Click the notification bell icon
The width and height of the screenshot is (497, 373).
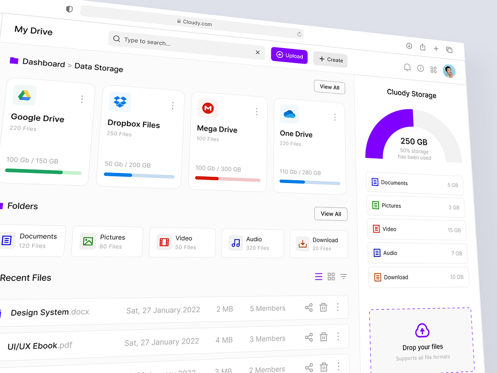[407, 68]
